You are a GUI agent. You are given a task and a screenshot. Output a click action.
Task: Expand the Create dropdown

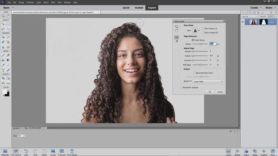(261, 8)
